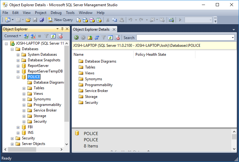This screenshot has height=162, width=239.
Task: Click Object Explorer horizontal scrollbar thumb
Action: [22, 150]
